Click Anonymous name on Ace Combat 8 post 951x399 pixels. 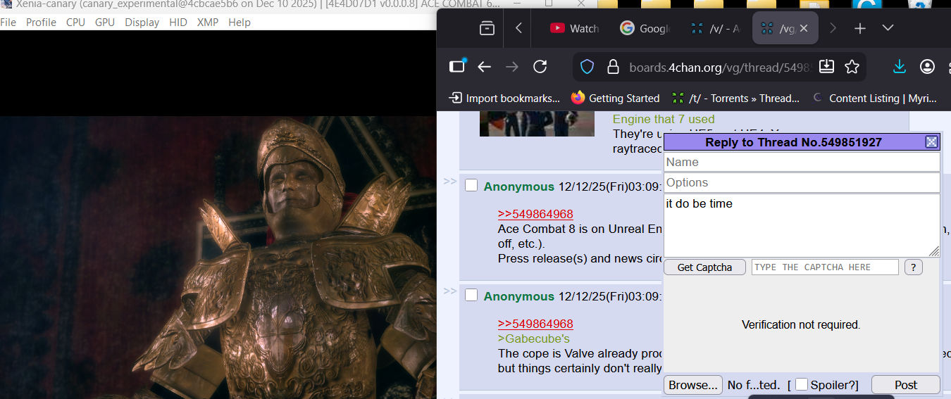click(x=519, y=186)
